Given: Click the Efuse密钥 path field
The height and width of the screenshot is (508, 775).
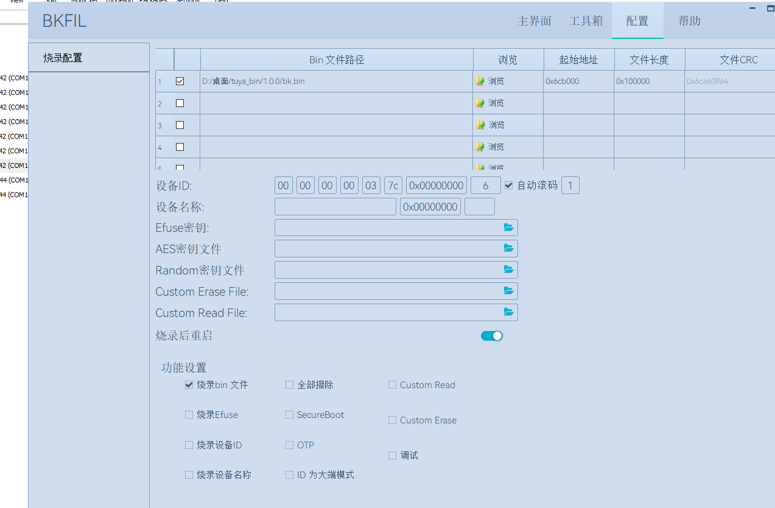Looking at the screenshot, I should [396, 228].
